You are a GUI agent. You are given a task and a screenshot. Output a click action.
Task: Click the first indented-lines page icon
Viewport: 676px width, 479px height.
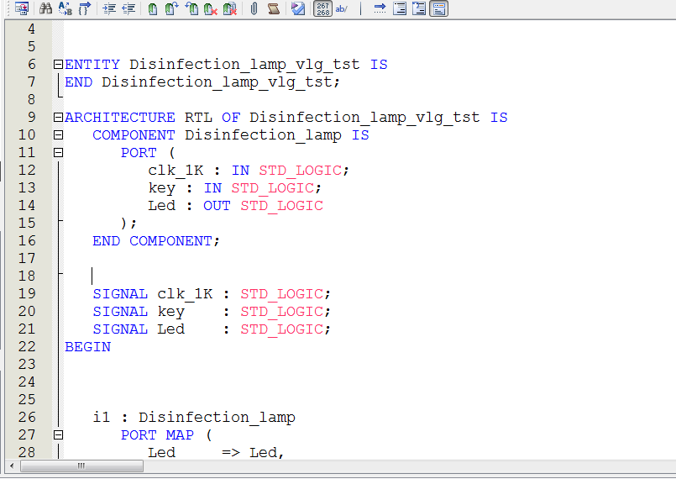(400, 8)
